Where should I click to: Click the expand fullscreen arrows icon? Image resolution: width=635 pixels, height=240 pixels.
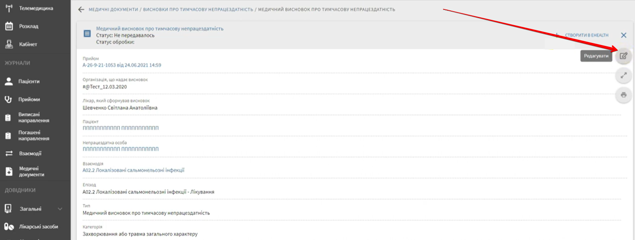(x=623, y=75)
